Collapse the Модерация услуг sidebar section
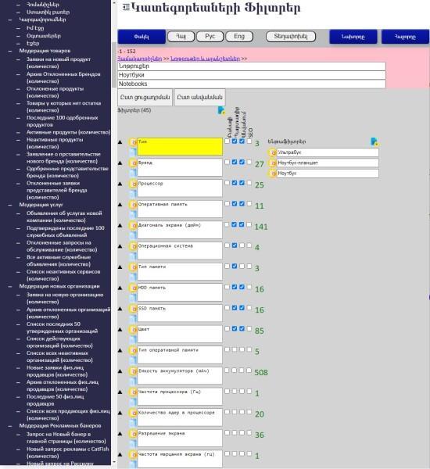Screen dimensions: 430x469 pyautogui.click(x=10, y=205)
